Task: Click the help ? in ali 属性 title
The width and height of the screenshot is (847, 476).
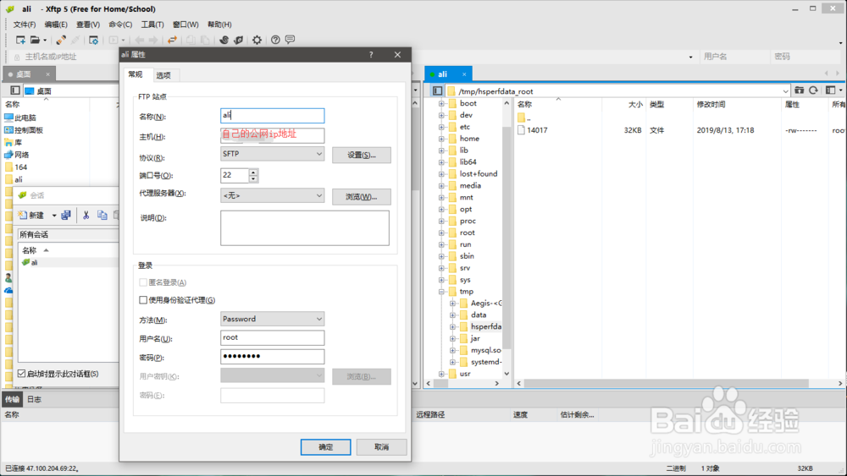Action: point(371,54)
